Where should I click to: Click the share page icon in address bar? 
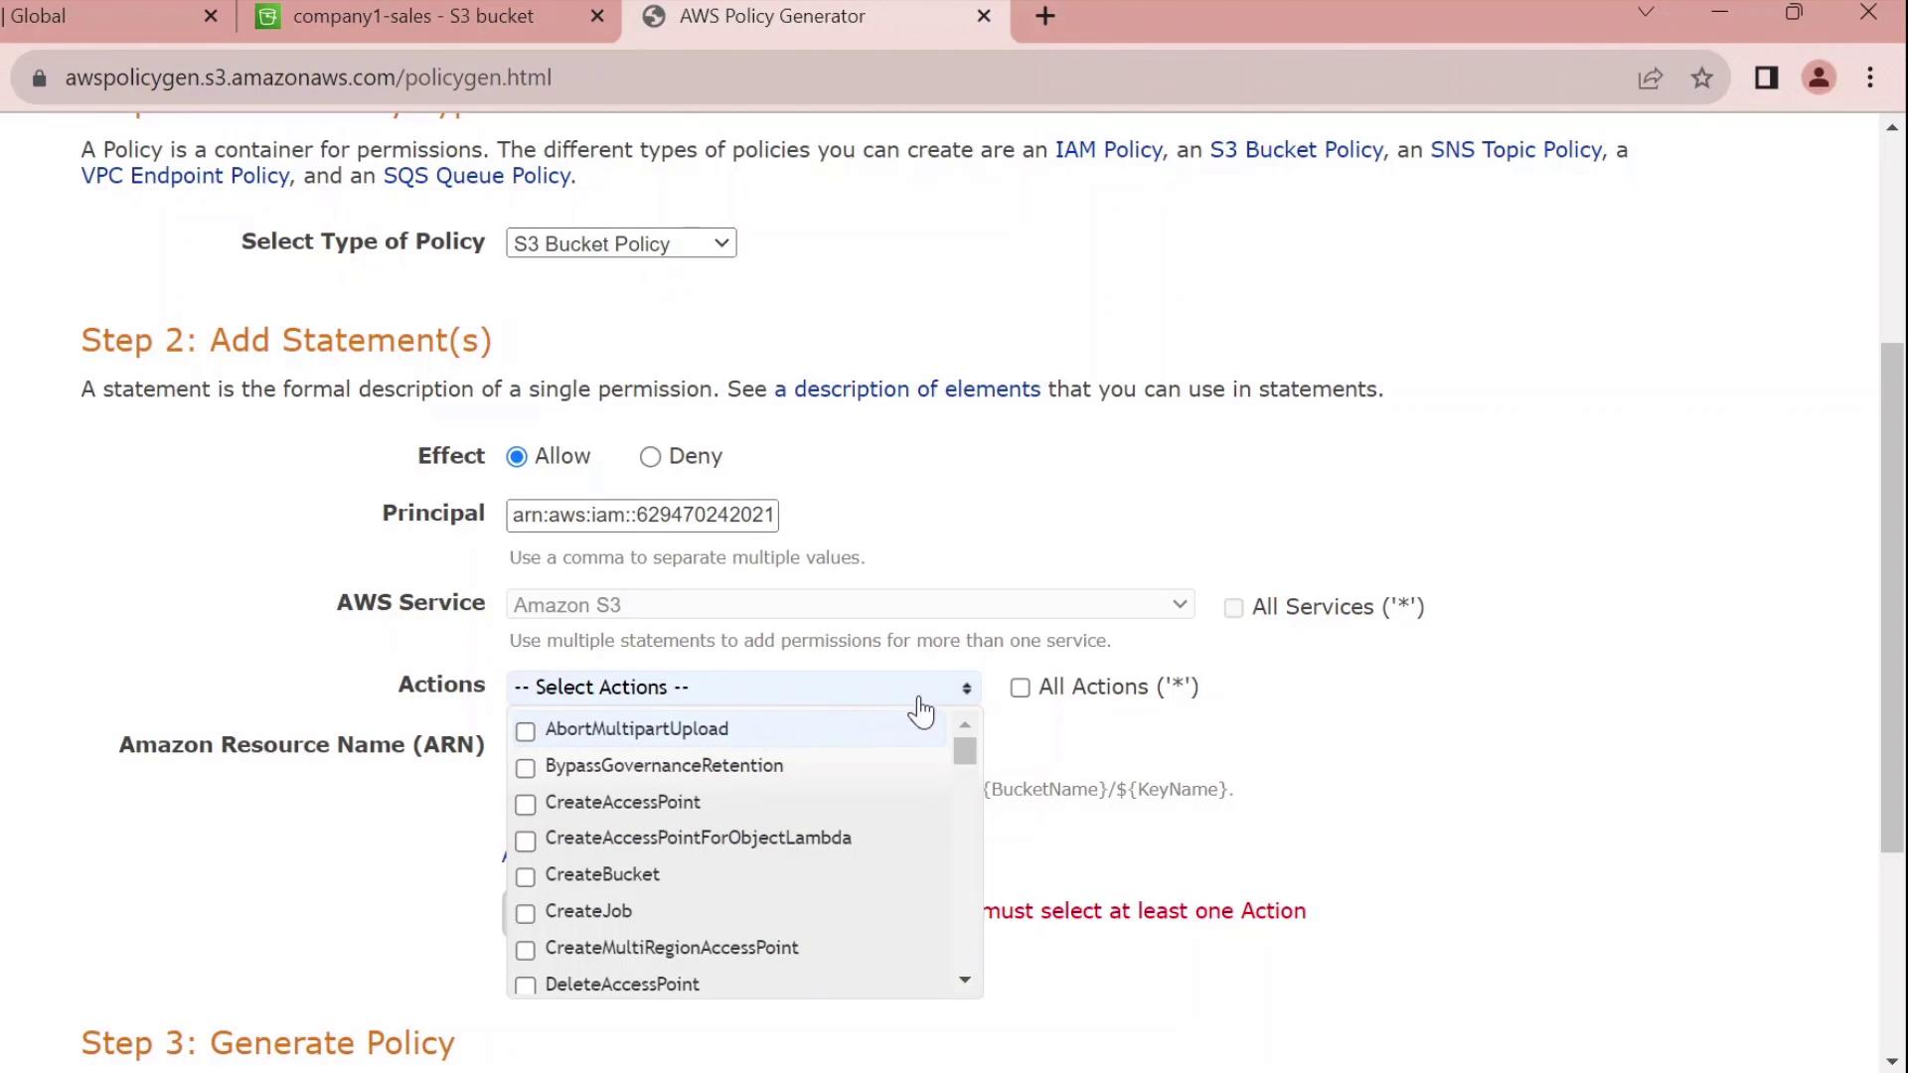[1650, 78]
